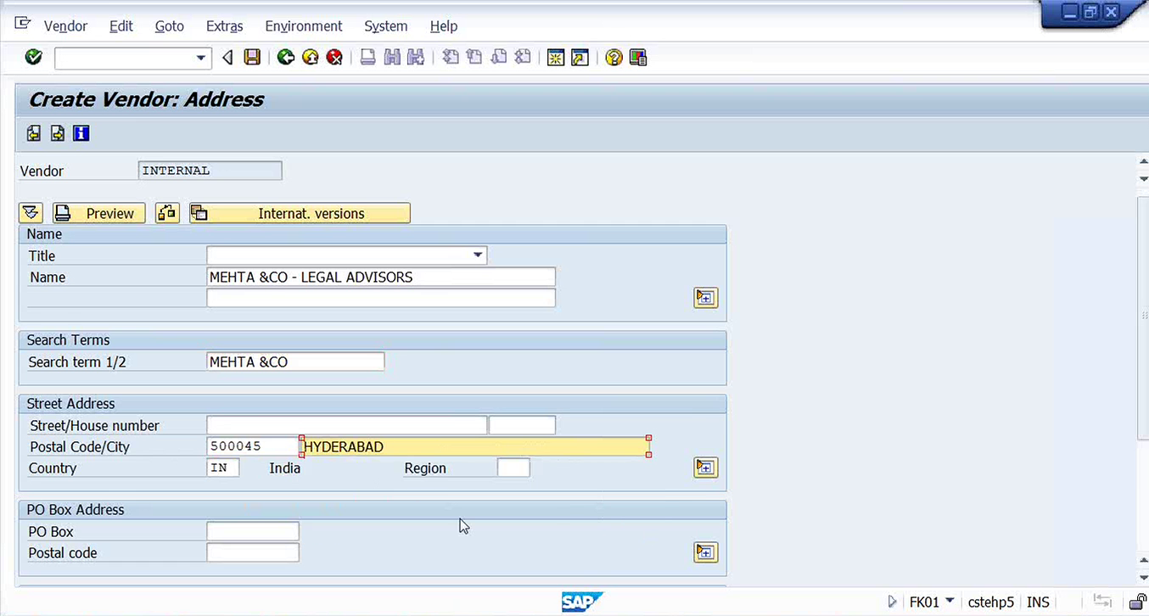Click the Postal Code field showing 500045
The width and height of the screenshot is (1149, 616).
(x=252, y=446)
